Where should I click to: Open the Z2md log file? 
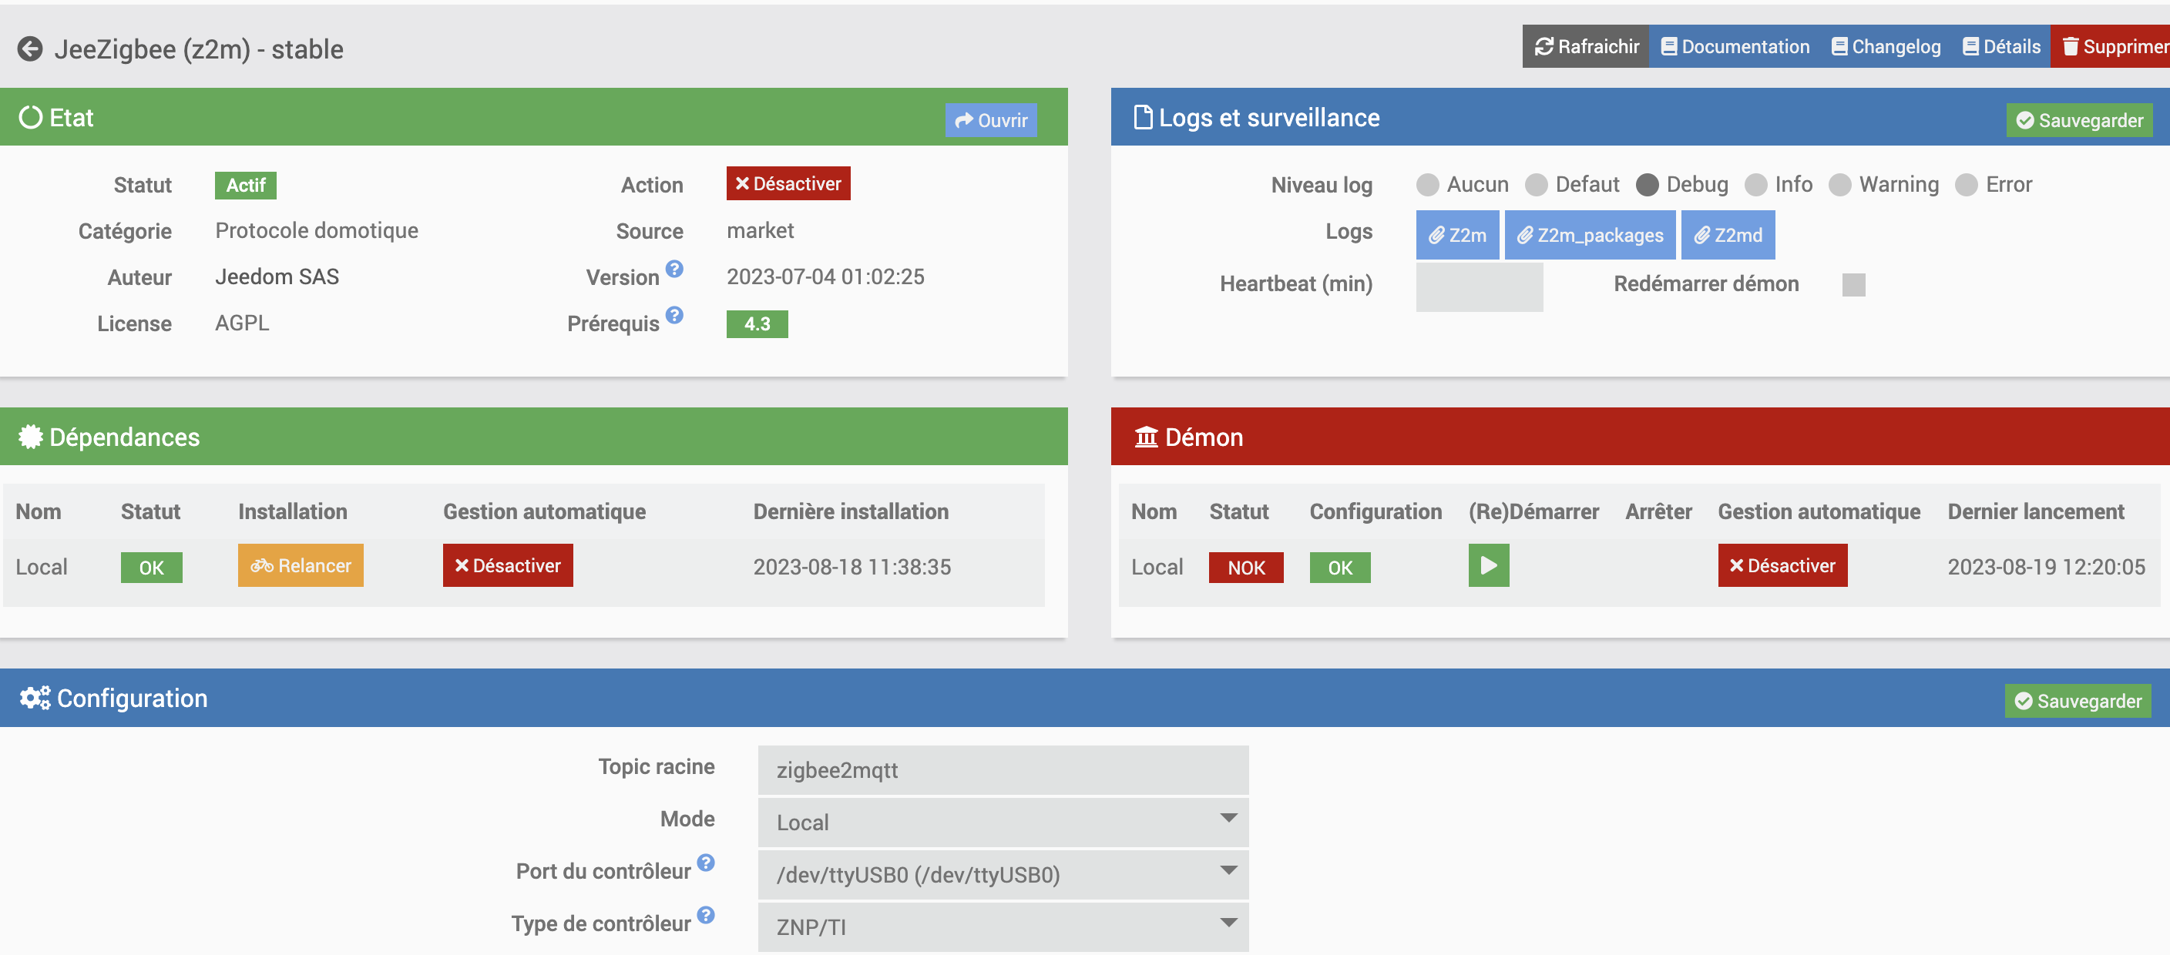click(x=1727, y=235)
